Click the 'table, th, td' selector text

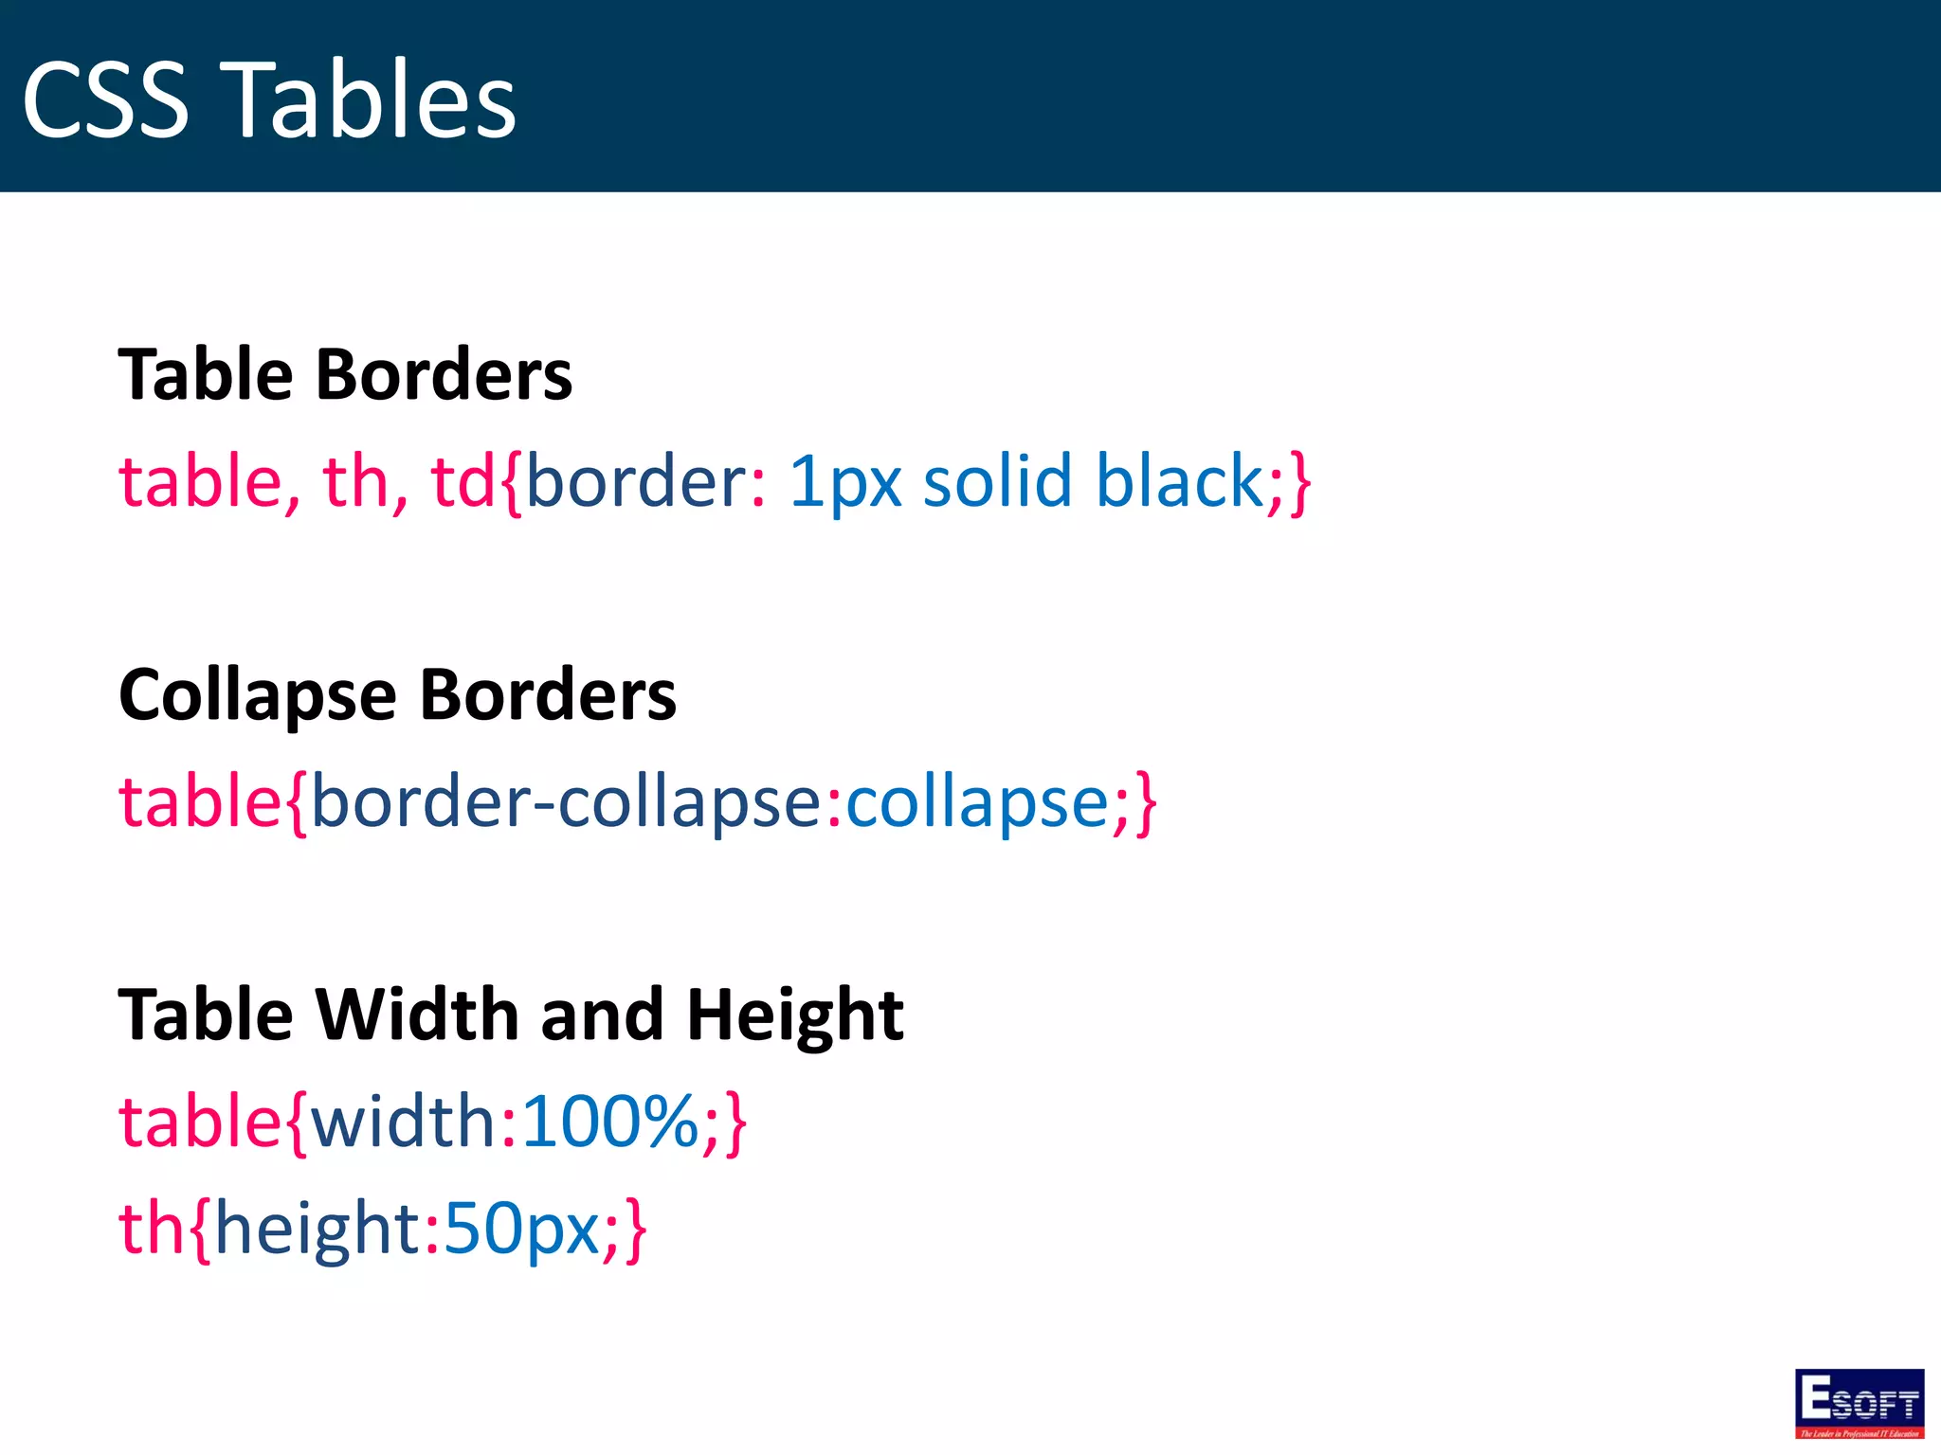307,482
